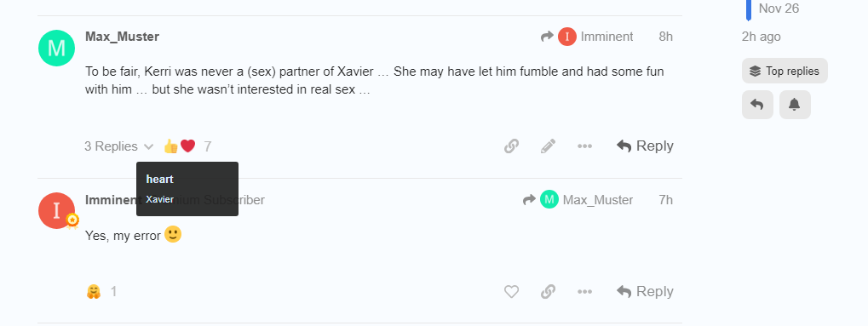This screenshot has width=868, height=326.
Task: Copy link to Max_Muster's post
Action: (x=511, y=146)
